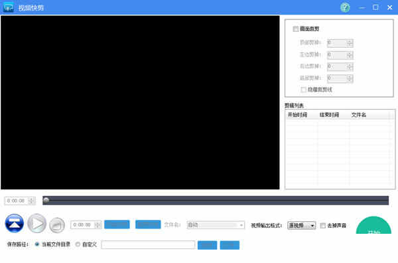The height and width of the screenshot is (263, 398).
Task: Click the 剪辑列表 label
Action: coord(294,106)
